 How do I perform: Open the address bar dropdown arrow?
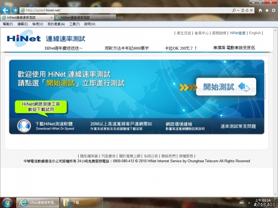click(x=238, y=10)
